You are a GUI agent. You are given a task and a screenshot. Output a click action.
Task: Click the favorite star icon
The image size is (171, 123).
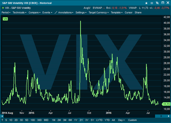pos(146,3)
